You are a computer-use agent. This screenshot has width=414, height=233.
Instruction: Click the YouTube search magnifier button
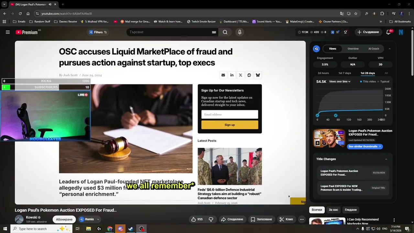225,32
